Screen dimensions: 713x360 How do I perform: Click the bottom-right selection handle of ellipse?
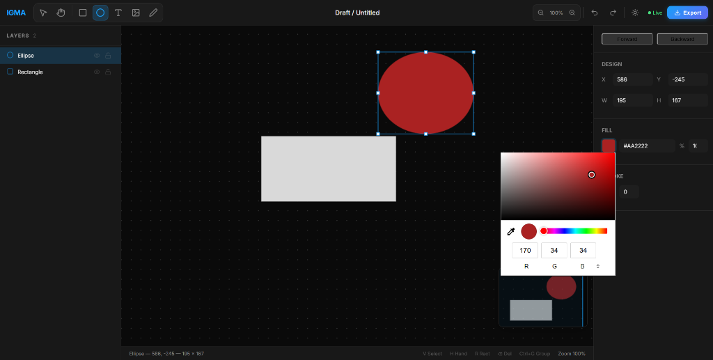[x=473, y=134]
